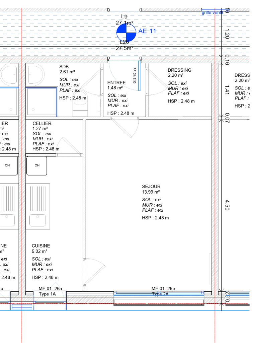Click the Type 2A label
Image resolution: width=257 pixels, height=343 pixels.
(160, 294)
